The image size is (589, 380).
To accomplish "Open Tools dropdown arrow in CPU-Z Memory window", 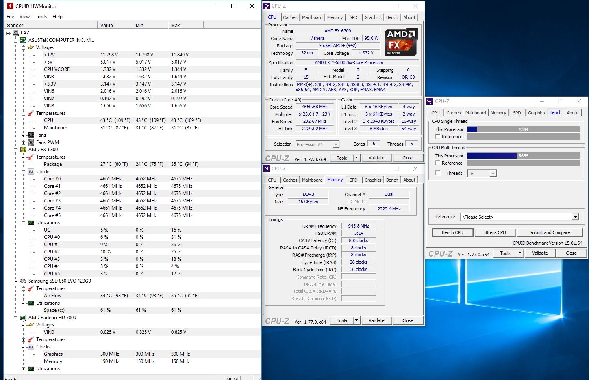I will click(x=356, y=320).
